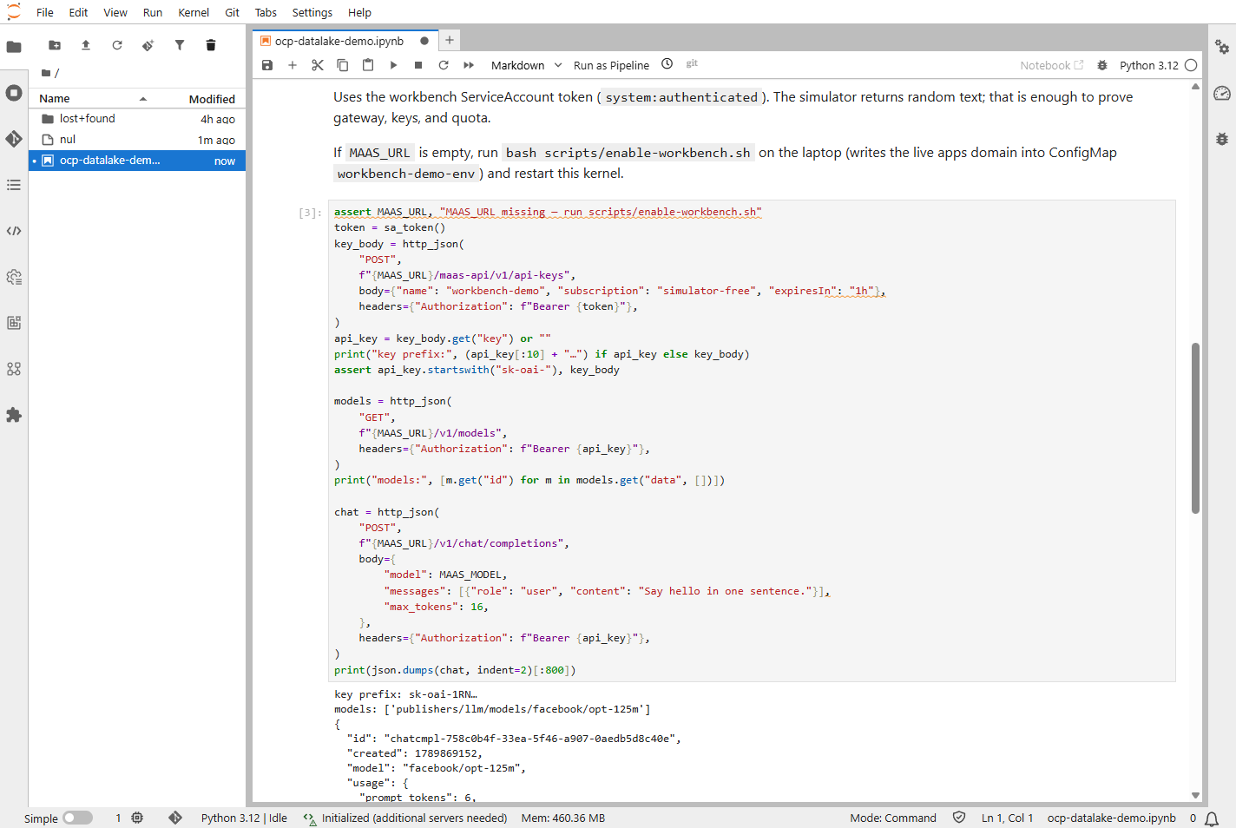Click the notebook trust shield icon

[x=959, y=818]
